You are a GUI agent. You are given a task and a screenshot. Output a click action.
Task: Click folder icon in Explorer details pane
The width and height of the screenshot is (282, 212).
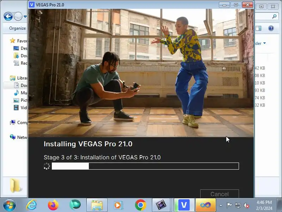pyautogui.click(x=15, y=185)
